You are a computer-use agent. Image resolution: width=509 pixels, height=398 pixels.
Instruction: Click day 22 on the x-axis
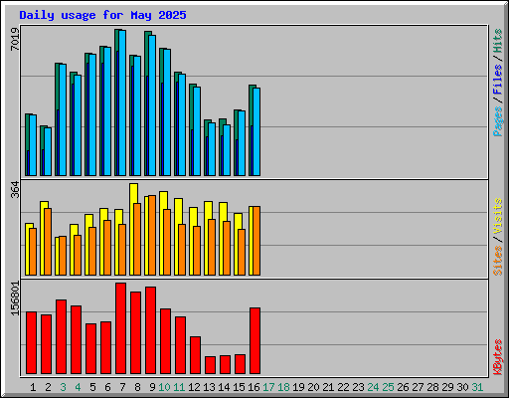click(343, 387)
